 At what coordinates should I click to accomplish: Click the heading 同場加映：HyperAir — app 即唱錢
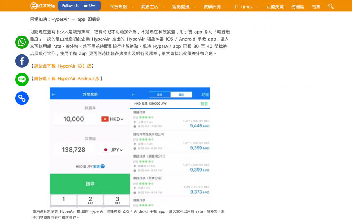(x=65, y=19)
